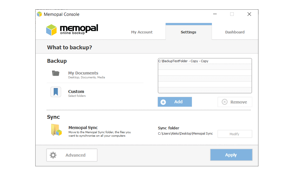
Task: Open the Dashboard tab
Action: point(235,32)
